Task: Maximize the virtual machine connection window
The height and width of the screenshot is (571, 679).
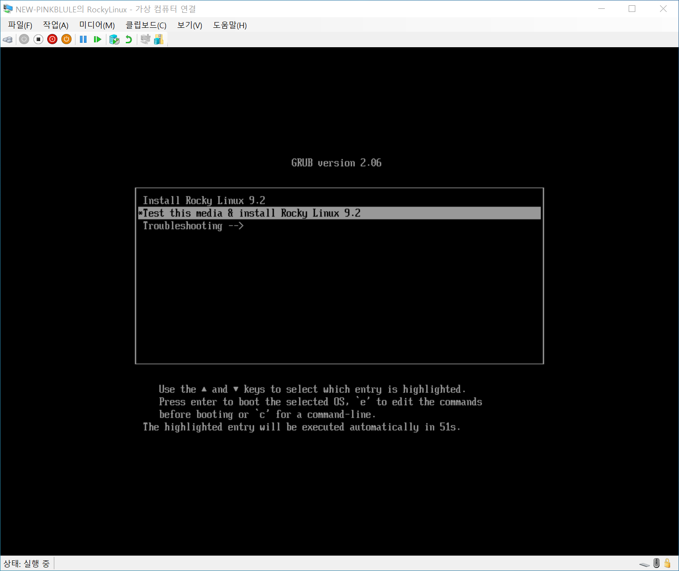Action: pyautogui.click(x=632, y=9)
